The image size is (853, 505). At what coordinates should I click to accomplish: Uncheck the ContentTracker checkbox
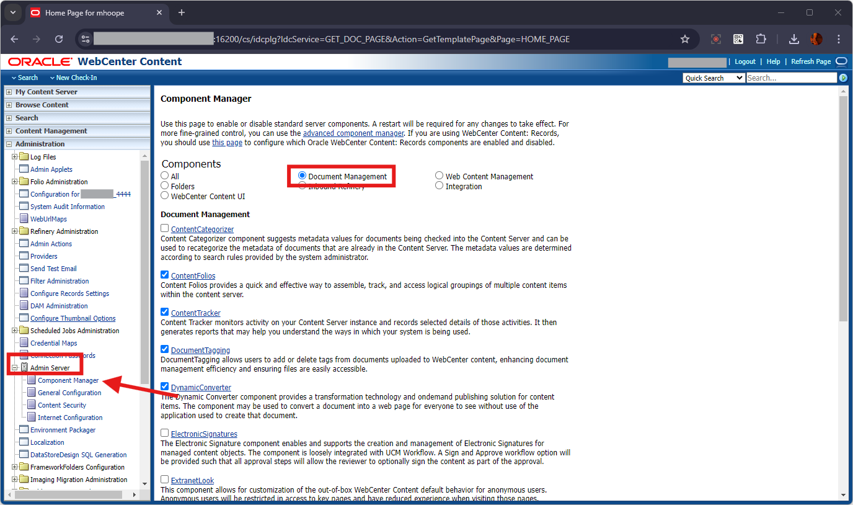tap(164, 312)
